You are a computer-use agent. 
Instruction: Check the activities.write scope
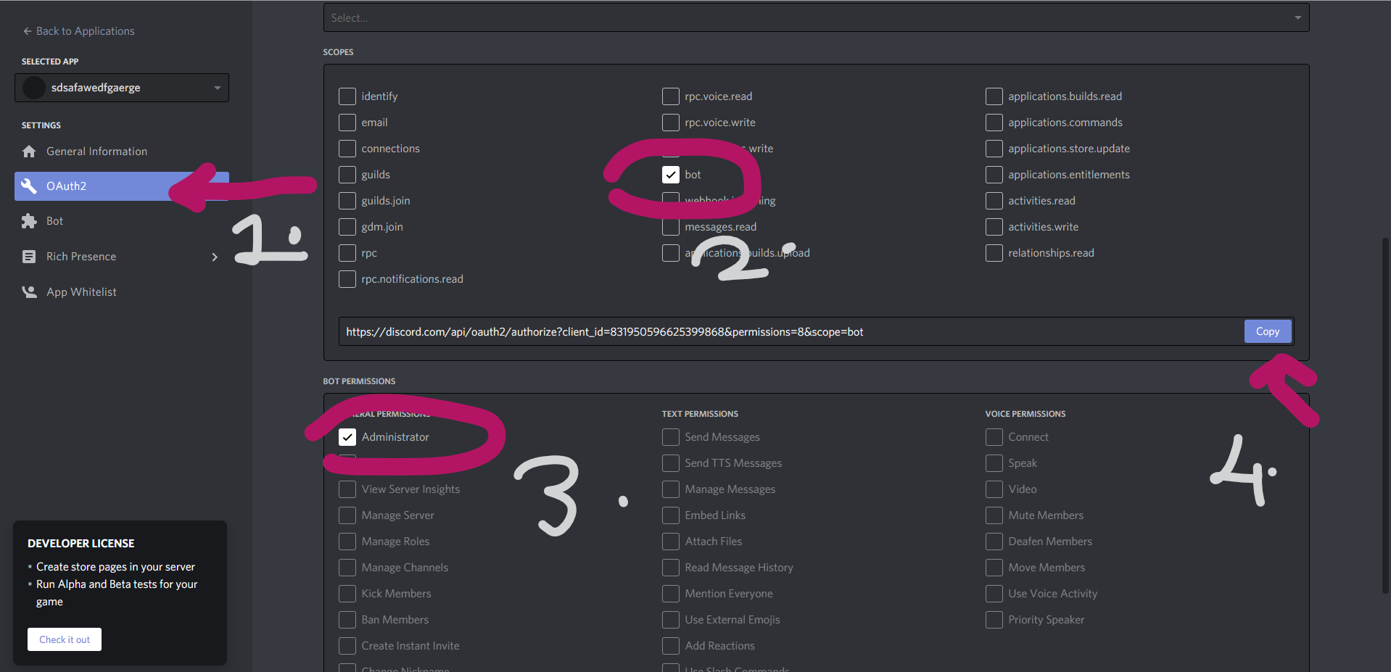(994, 227)
